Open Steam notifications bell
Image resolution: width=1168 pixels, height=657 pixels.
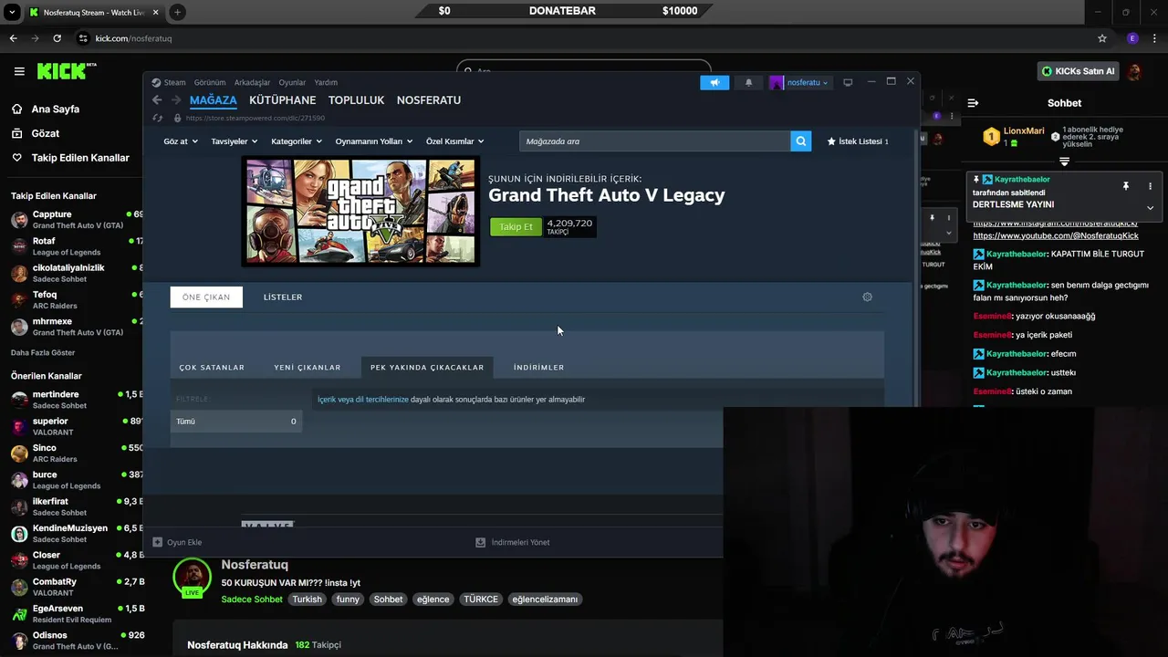[x=749, y=82]
